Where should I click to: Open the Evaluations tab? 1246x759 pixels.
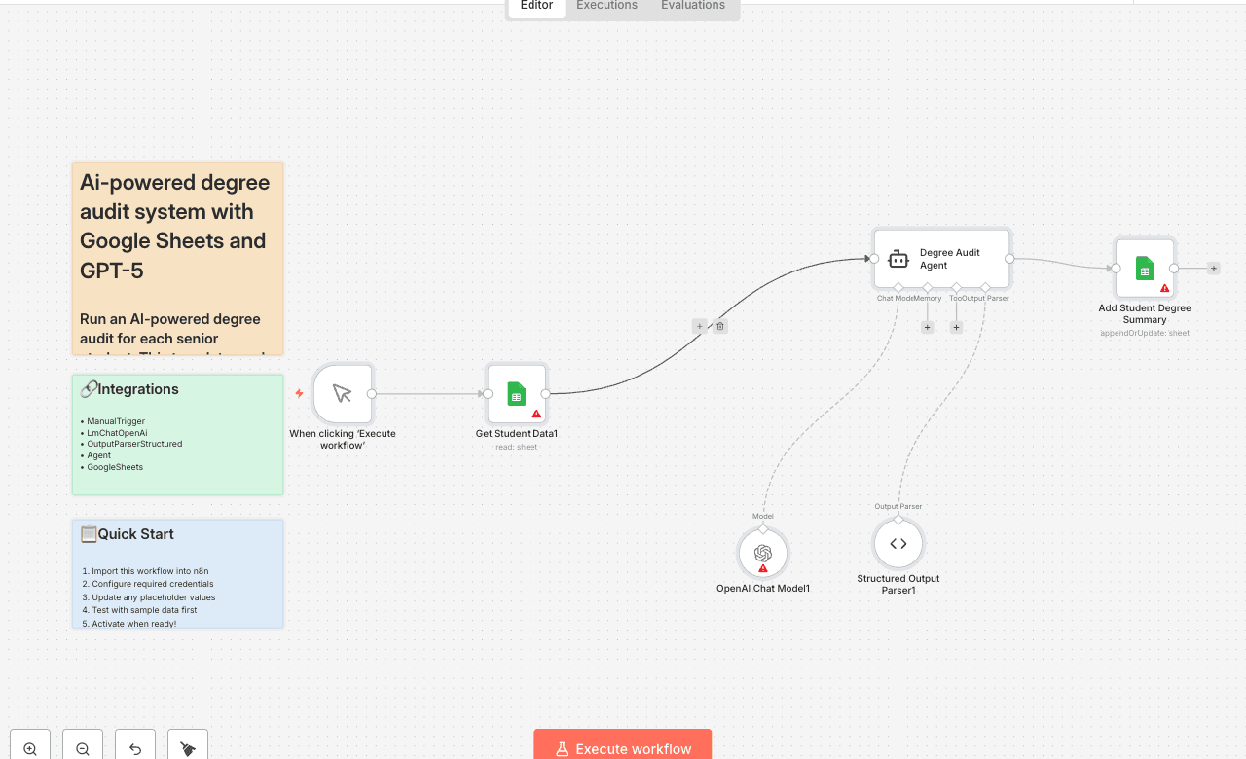[692, 6]
